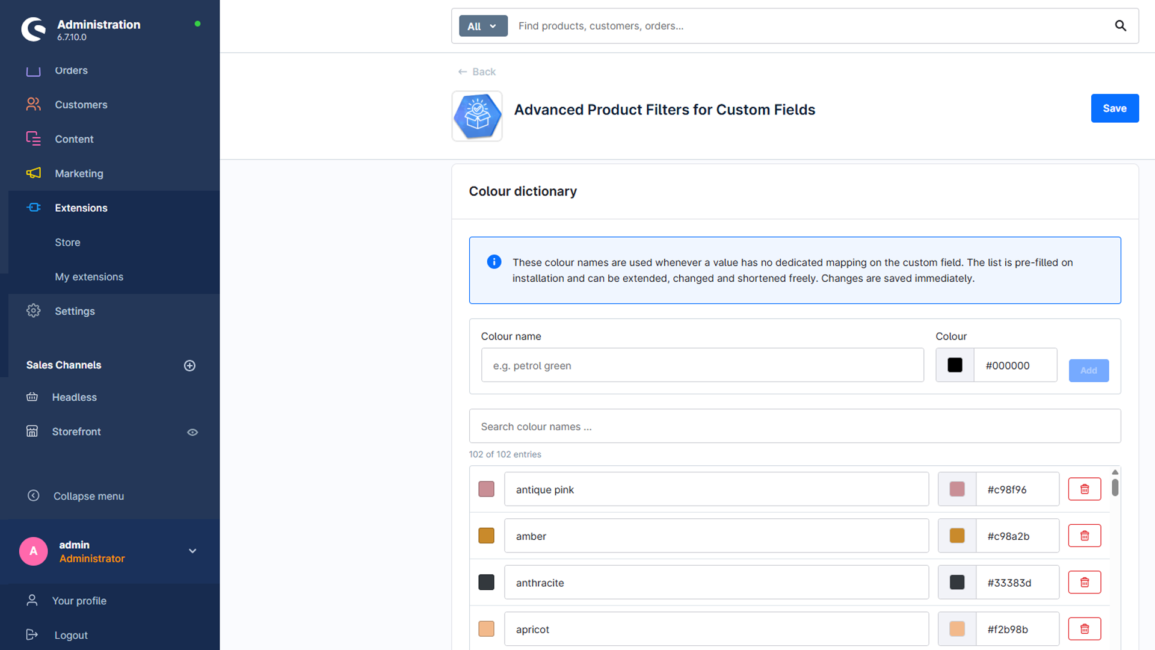Edit the #c98f96 hex value field
This screenshot has height=650, width=1155.
[1017, 489]
